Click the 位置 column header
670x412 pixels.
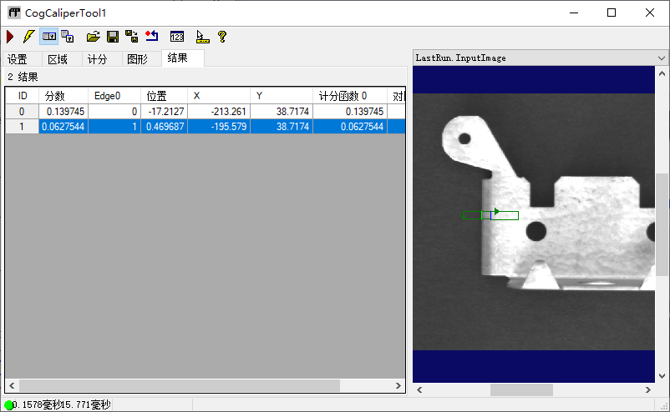163,96
